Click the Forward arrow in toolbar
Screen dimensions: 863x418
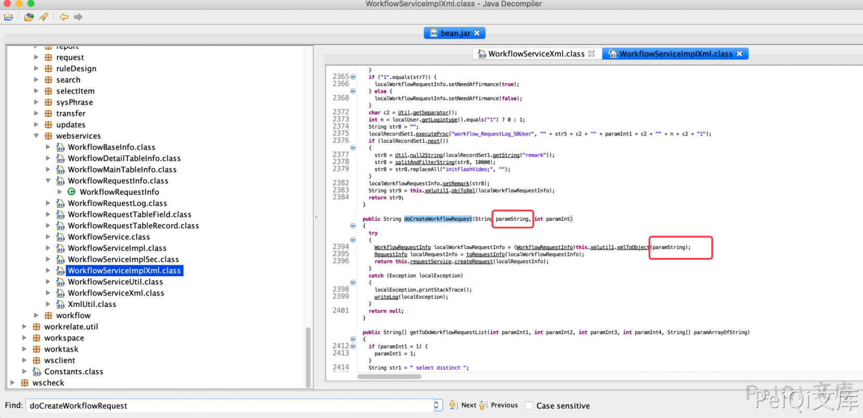(x=78, y=17)
